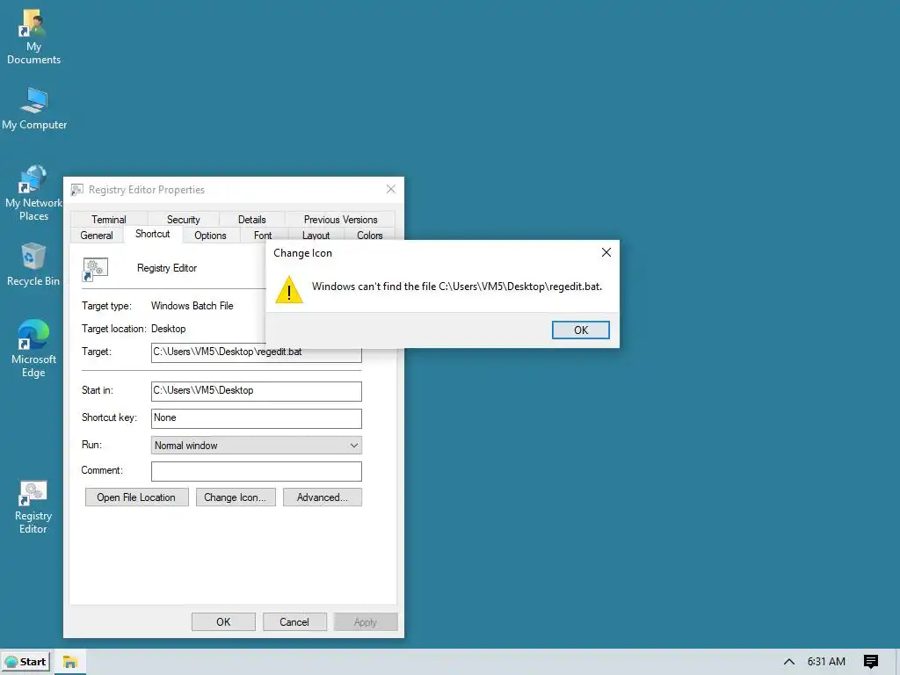Image resolution: width=900 pixels, height=675 pixels.
Task: Switch to the General tab
Action: [97, 236]
